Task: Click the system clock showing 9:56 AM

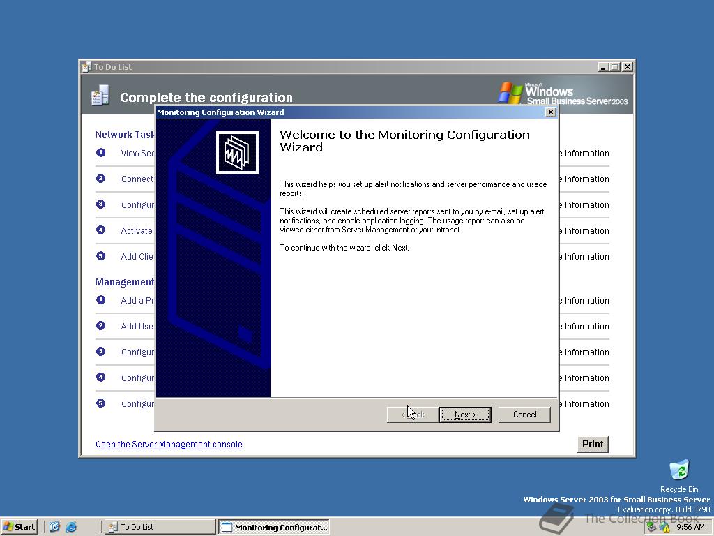Action: tap(690, 527)
